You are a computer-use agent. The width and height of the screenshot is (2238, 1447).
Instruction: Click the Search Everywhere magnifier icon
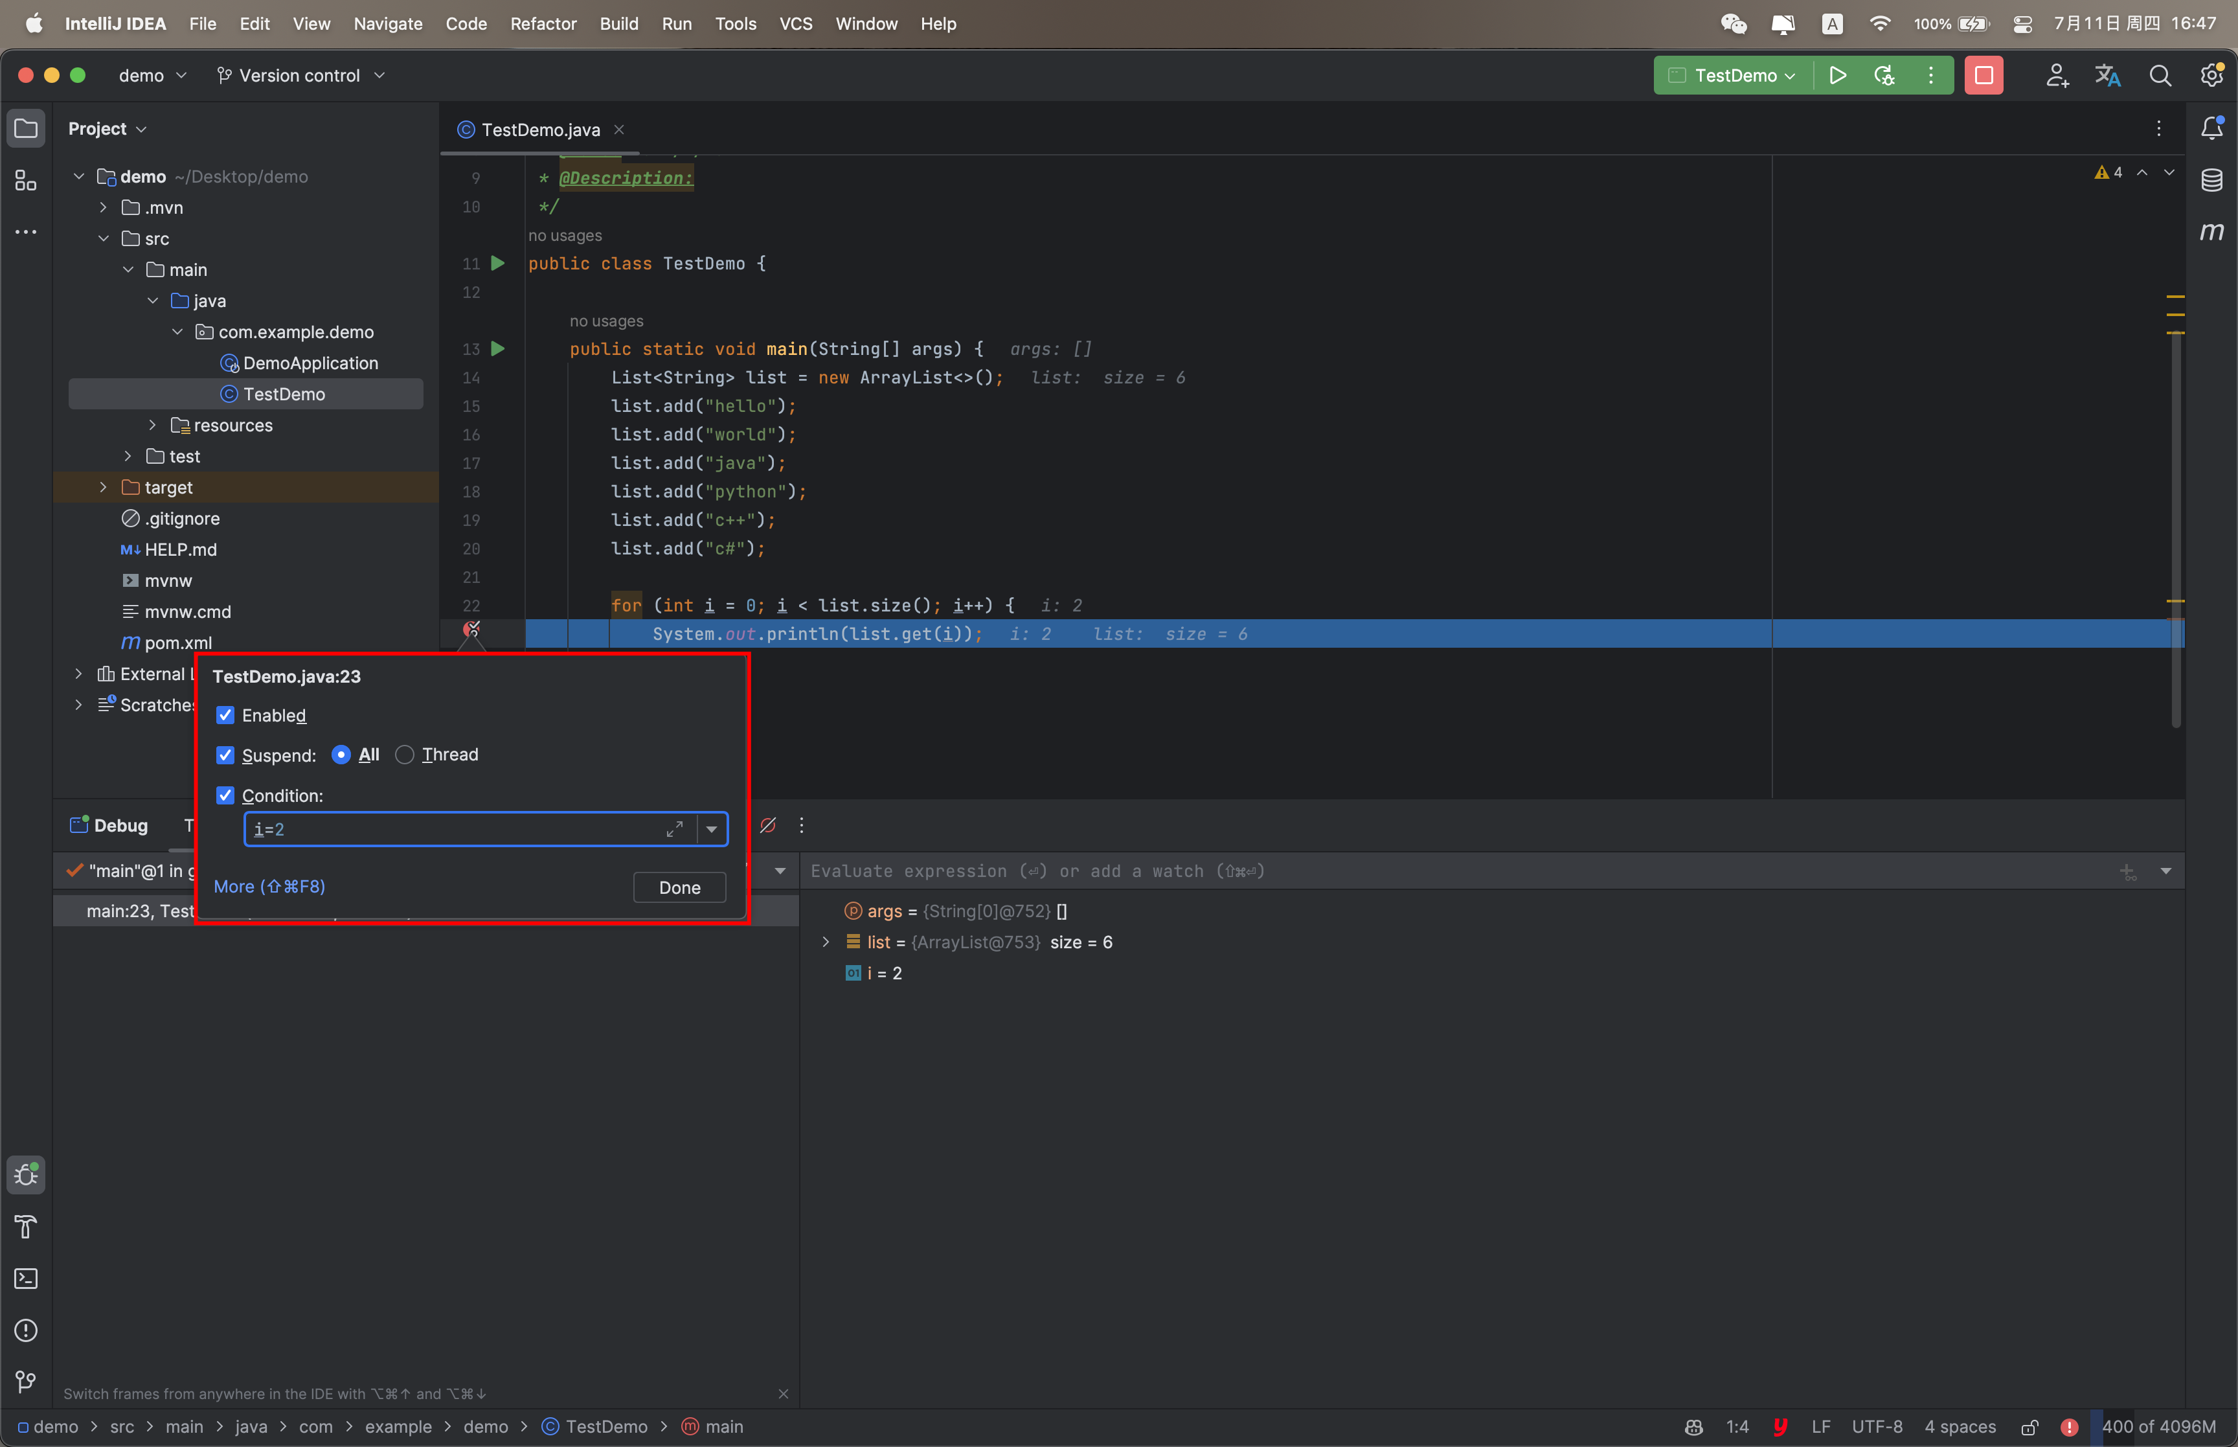2160,75
